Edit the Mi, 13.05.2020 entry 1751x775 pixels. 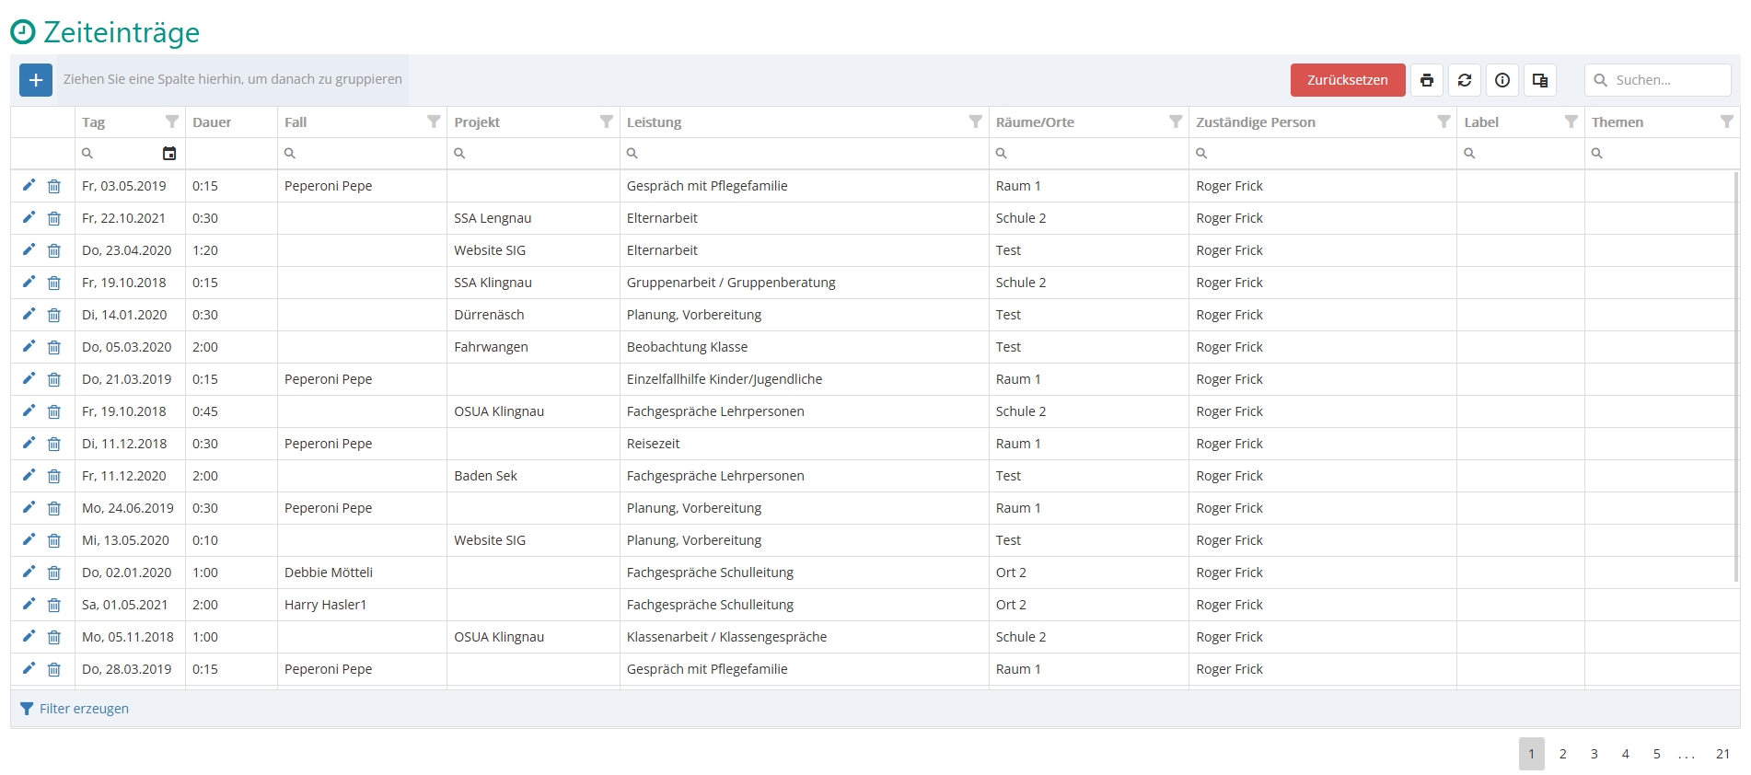click(29, 540)
